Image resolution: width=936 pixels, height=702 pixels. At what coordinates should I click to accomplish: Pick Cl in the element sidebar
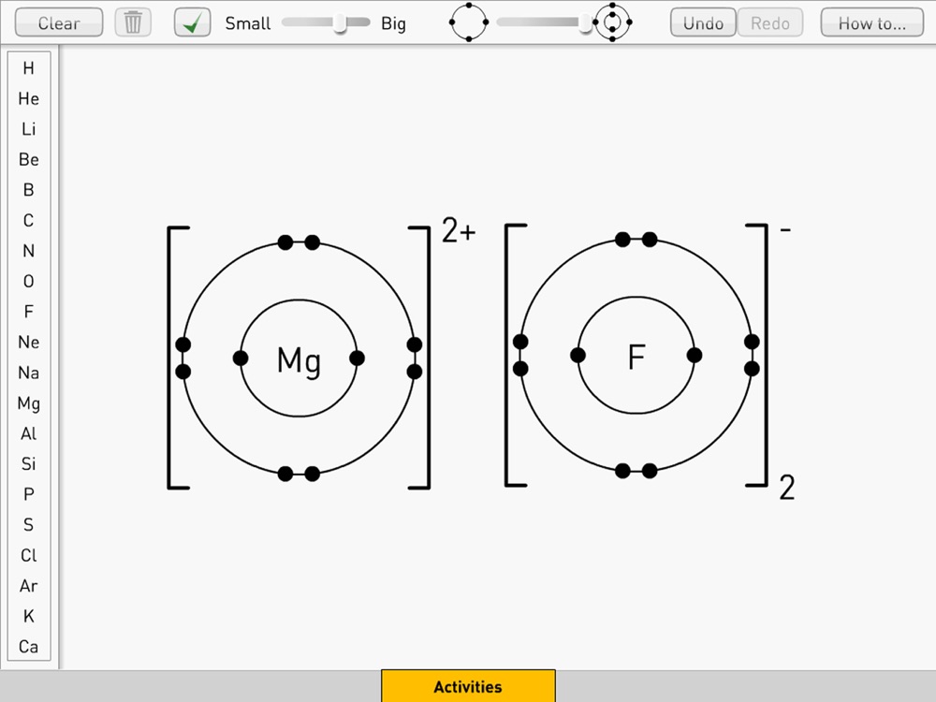(29, 555)
